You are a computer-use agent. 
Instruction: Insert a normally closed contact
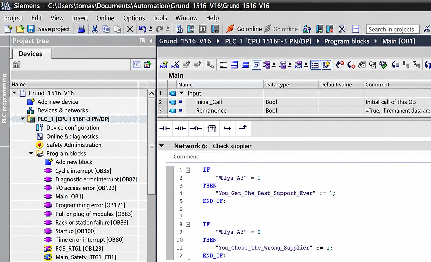[x=180, y=128]
